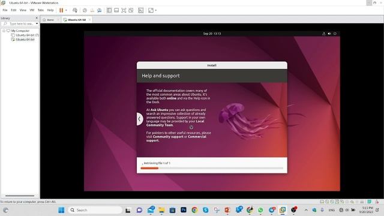Screen dimensions: 384x216
Task: Click the Unity mode toolbar icon
Action: pyautogui.click(x=131, y=10)
